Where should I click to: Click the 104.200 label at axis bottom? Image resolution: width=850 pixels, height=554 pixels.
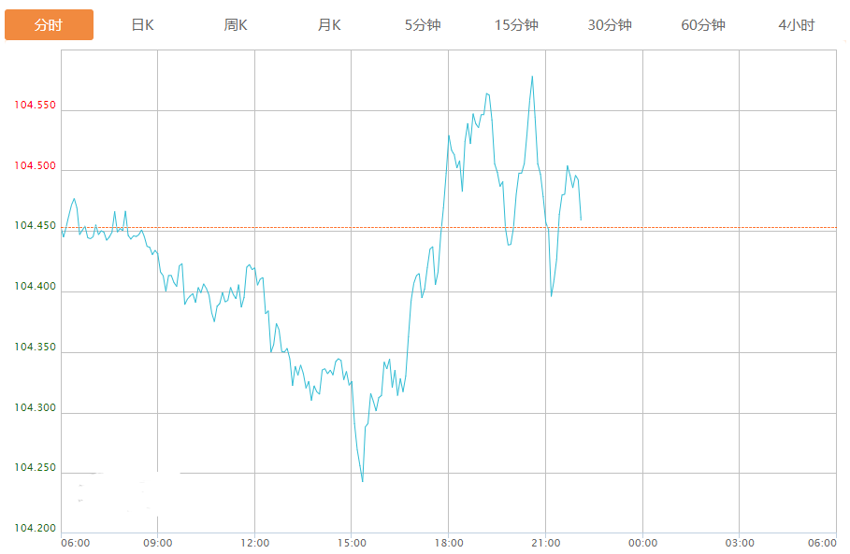36,529
